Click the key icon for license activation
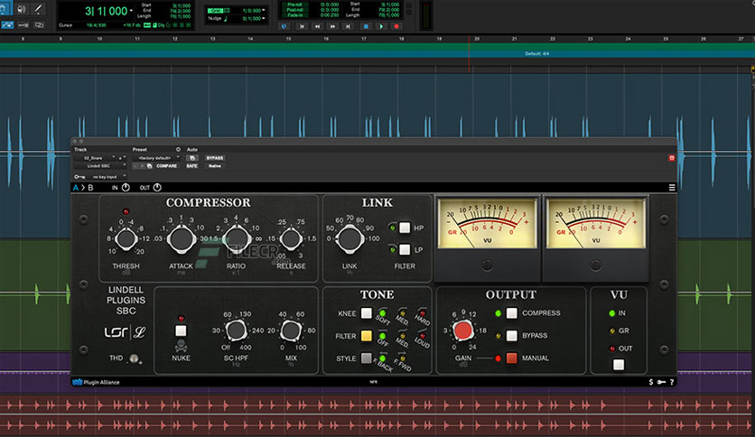755x437 pixels. [661, 382]
